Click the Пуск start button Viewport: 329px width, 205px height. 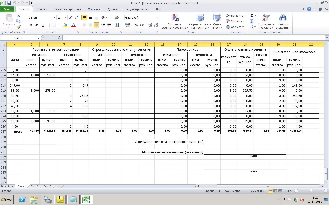coord(7,199)
